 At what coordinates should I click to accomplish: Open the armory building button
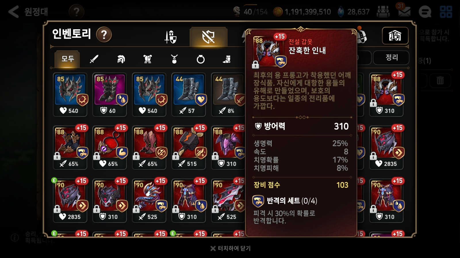pyautogui.click(x=395, y=36)
